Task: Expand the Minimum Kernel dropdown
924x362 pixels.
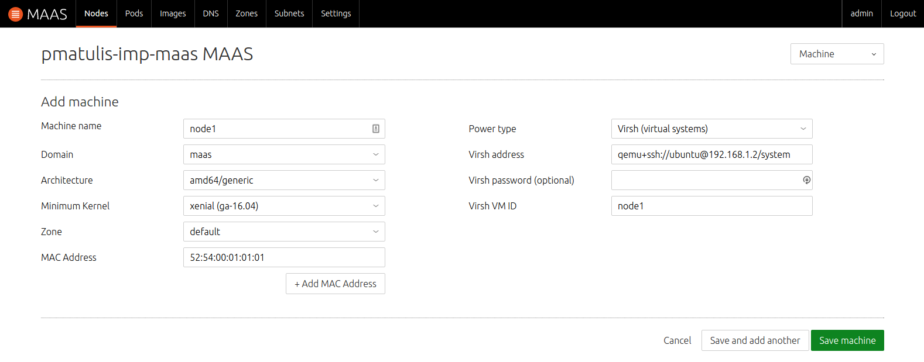Action: point(284,206)
